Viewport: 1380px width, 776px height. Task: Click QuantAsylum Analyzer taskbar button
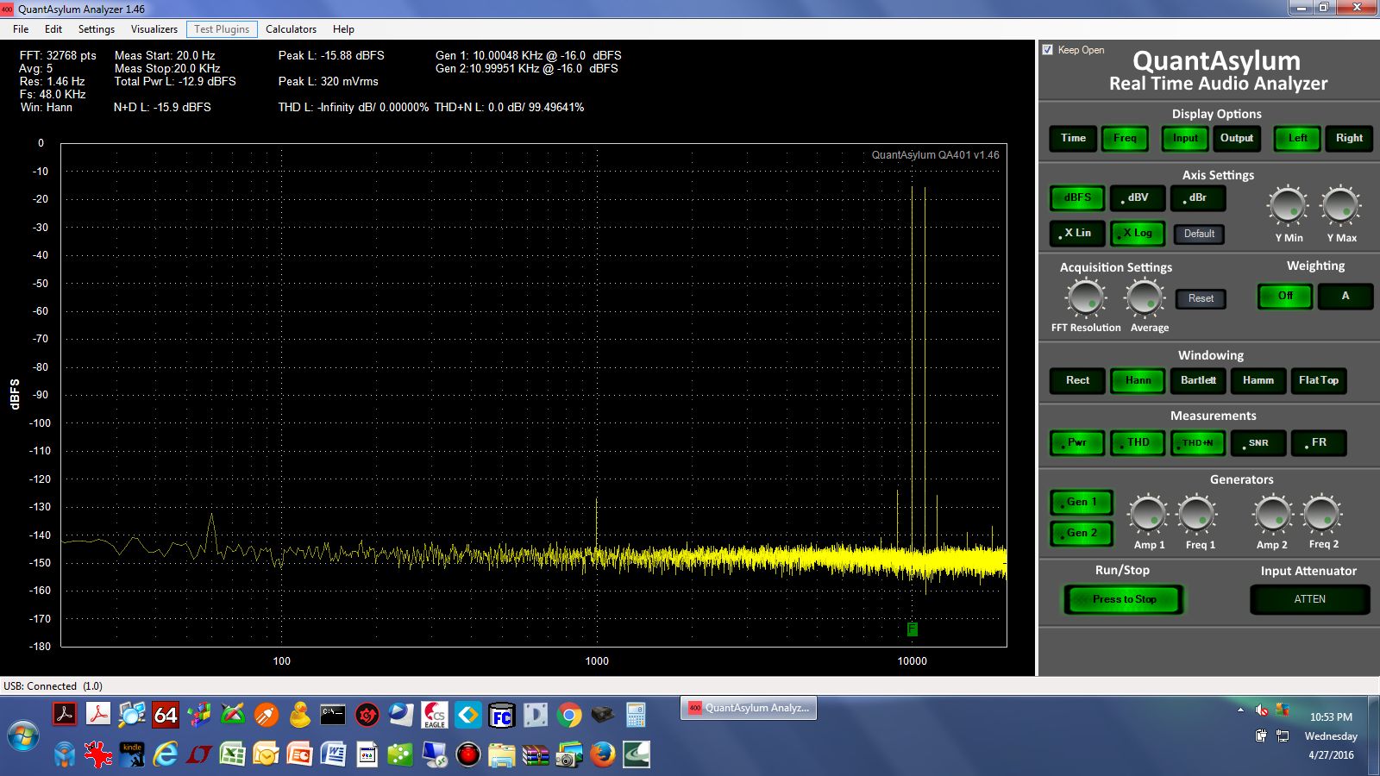pyautogui.click(x=749, y=708)
